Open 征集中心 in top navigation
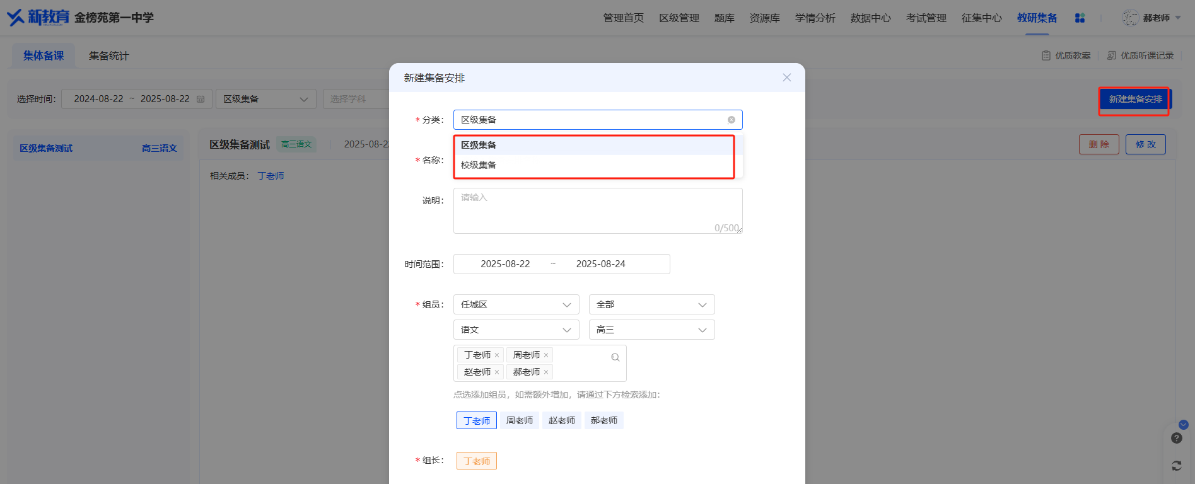The width and height of the screenshot is (1195, 484). pos(981,18)
